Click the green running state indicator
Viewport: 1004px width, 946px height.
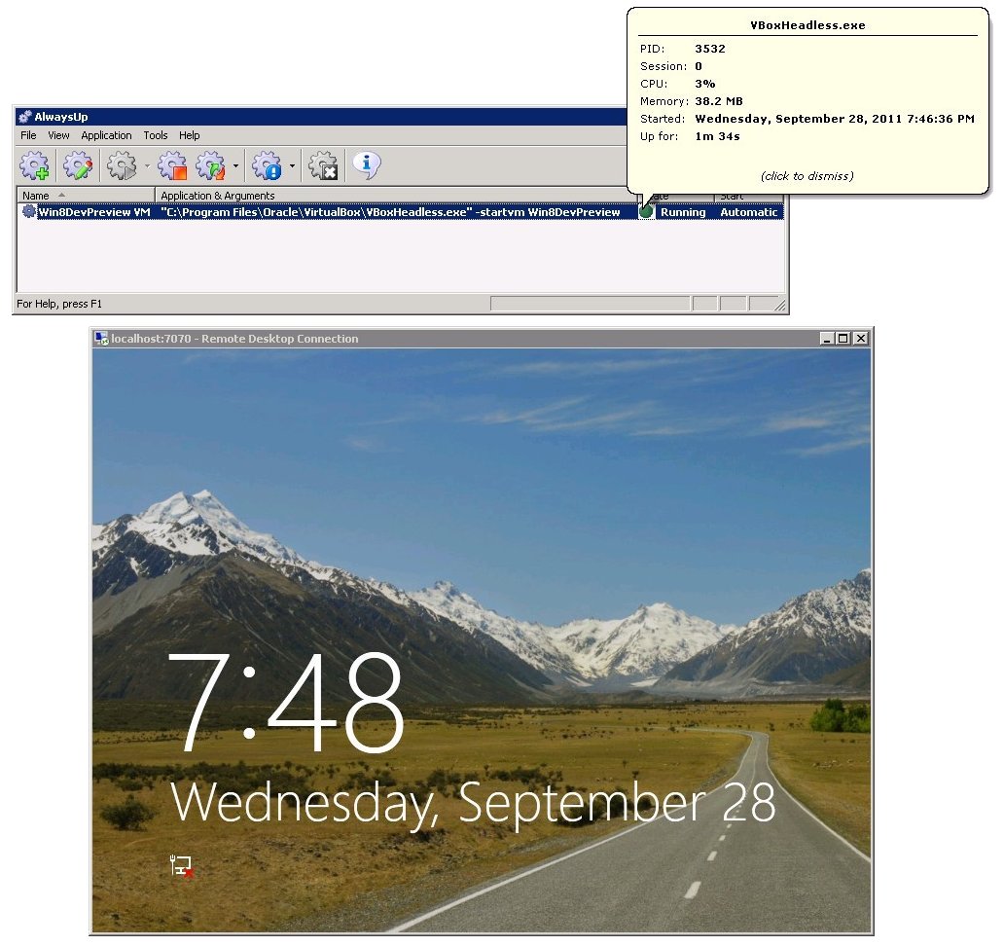646,212
